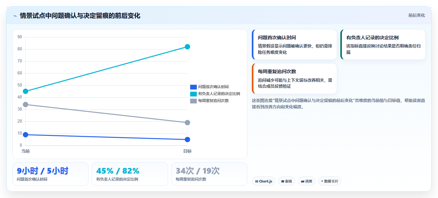Click icon inside the 进度 tag
438x198 pixels.
[303, 182]
